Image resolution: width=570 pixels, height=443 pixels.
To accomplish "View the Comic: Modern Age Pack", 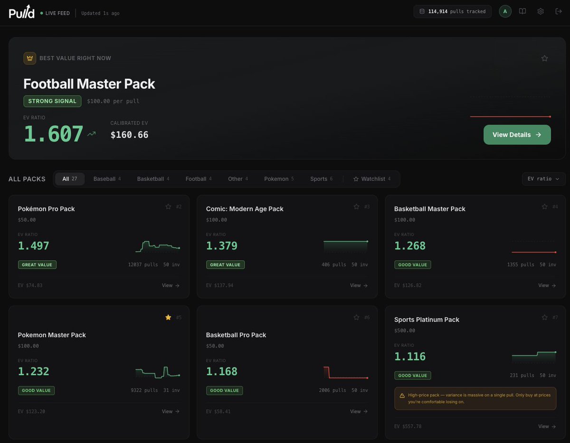I will click(359, 285).
